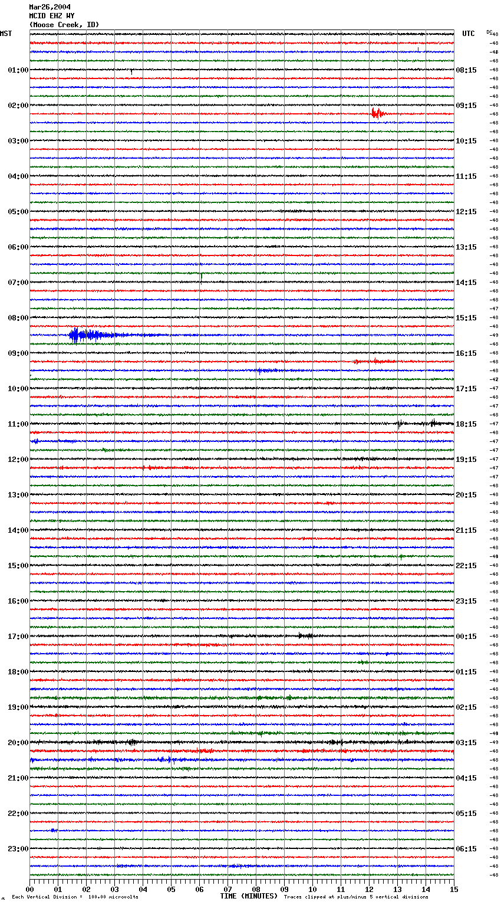
Task: Click the 18:00 MST time label
Action: [x=18, y=672]
